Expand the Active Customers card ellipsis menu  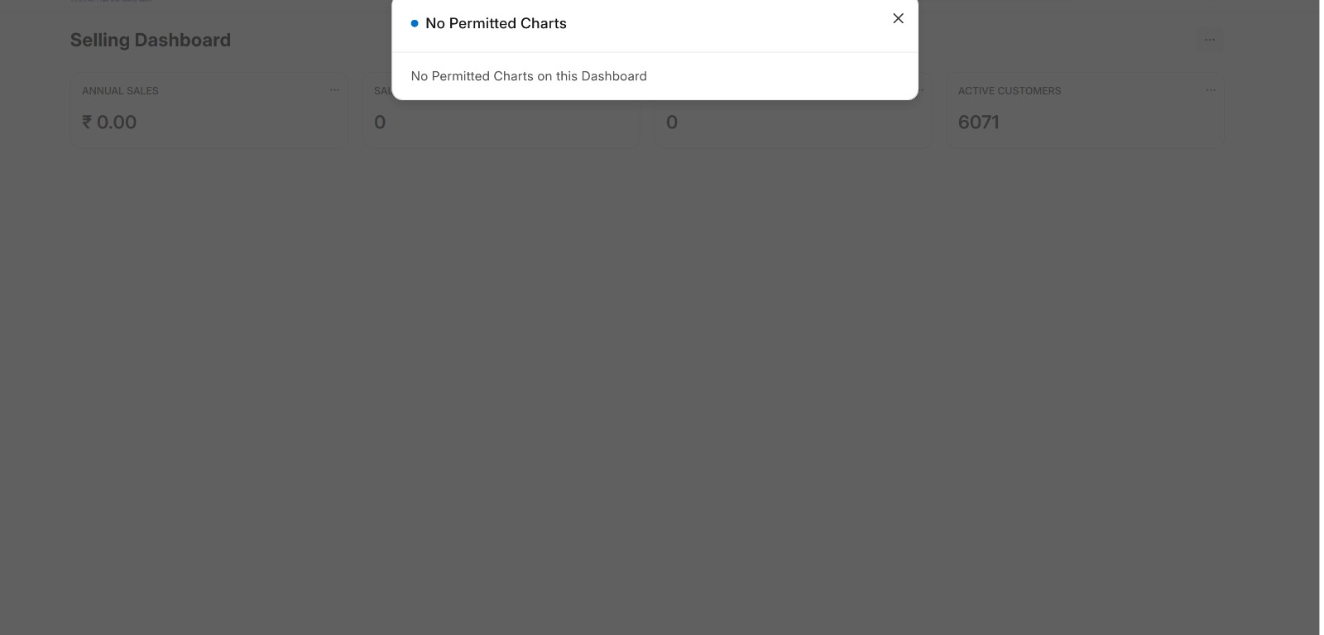point(1211,90)
